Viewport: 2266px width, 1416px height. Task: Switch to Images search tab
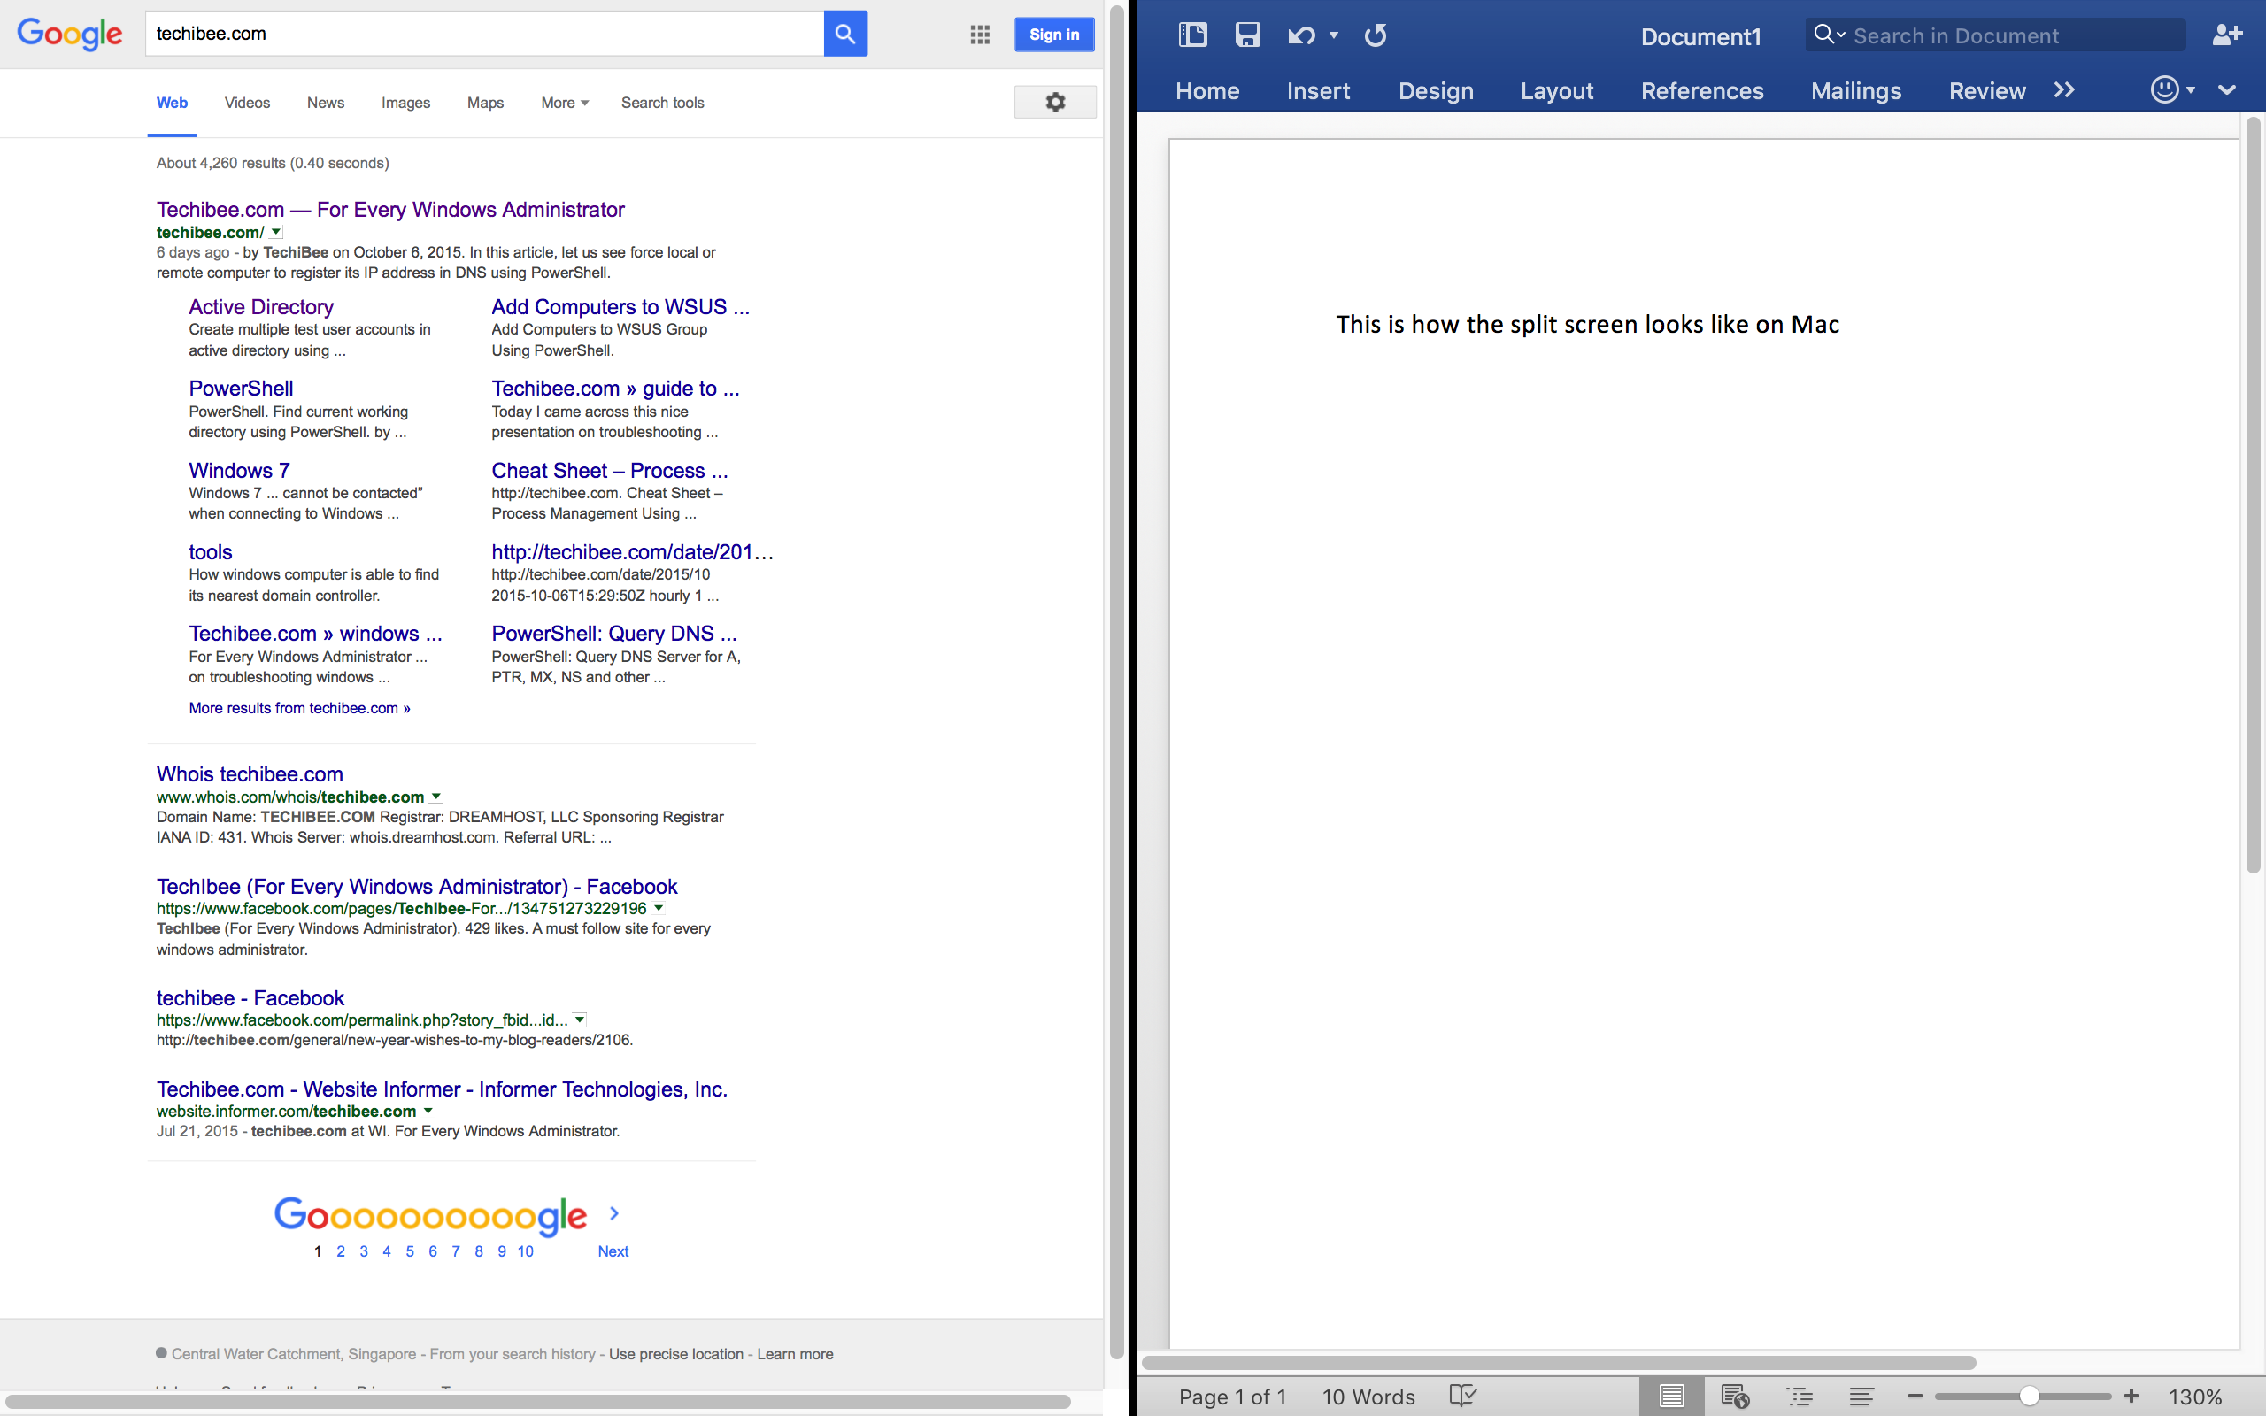(405, 103)
